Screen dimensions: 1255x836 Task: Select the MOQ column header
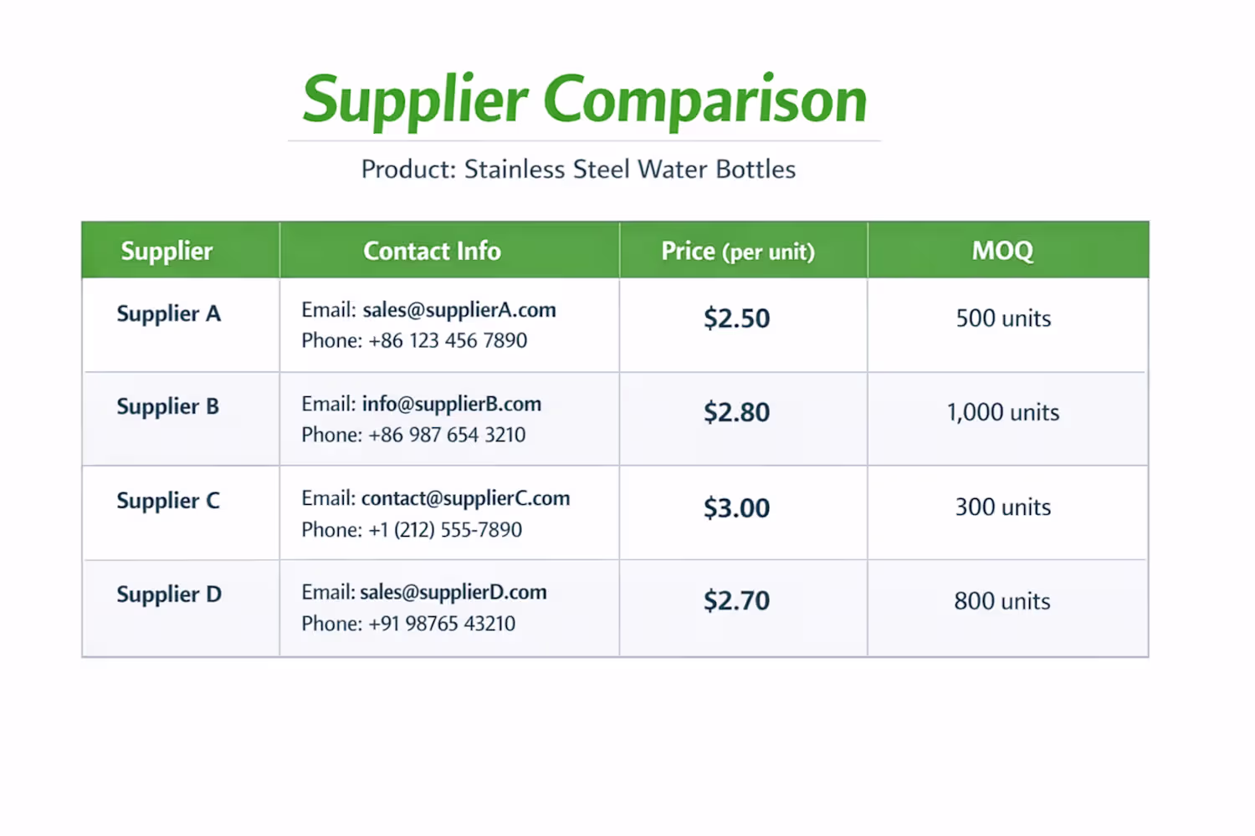1002,251
